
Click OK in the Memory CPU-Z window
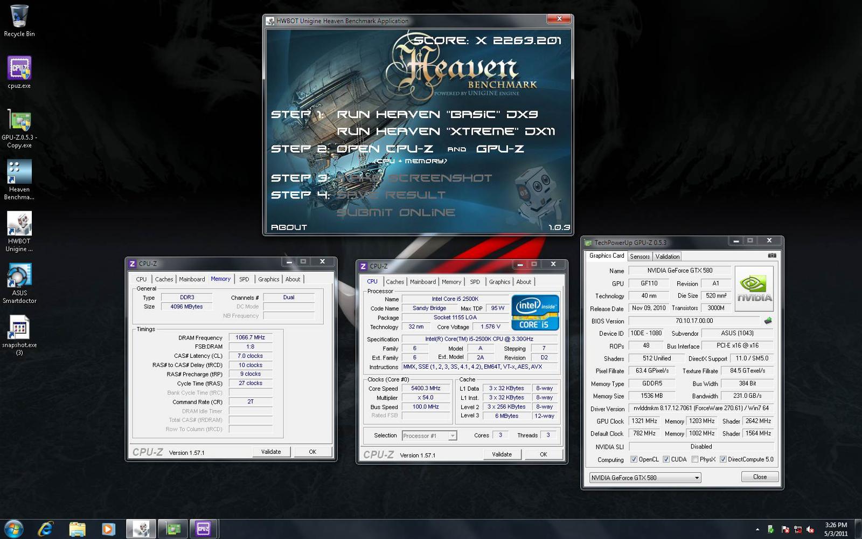click(x=312, y=452)
